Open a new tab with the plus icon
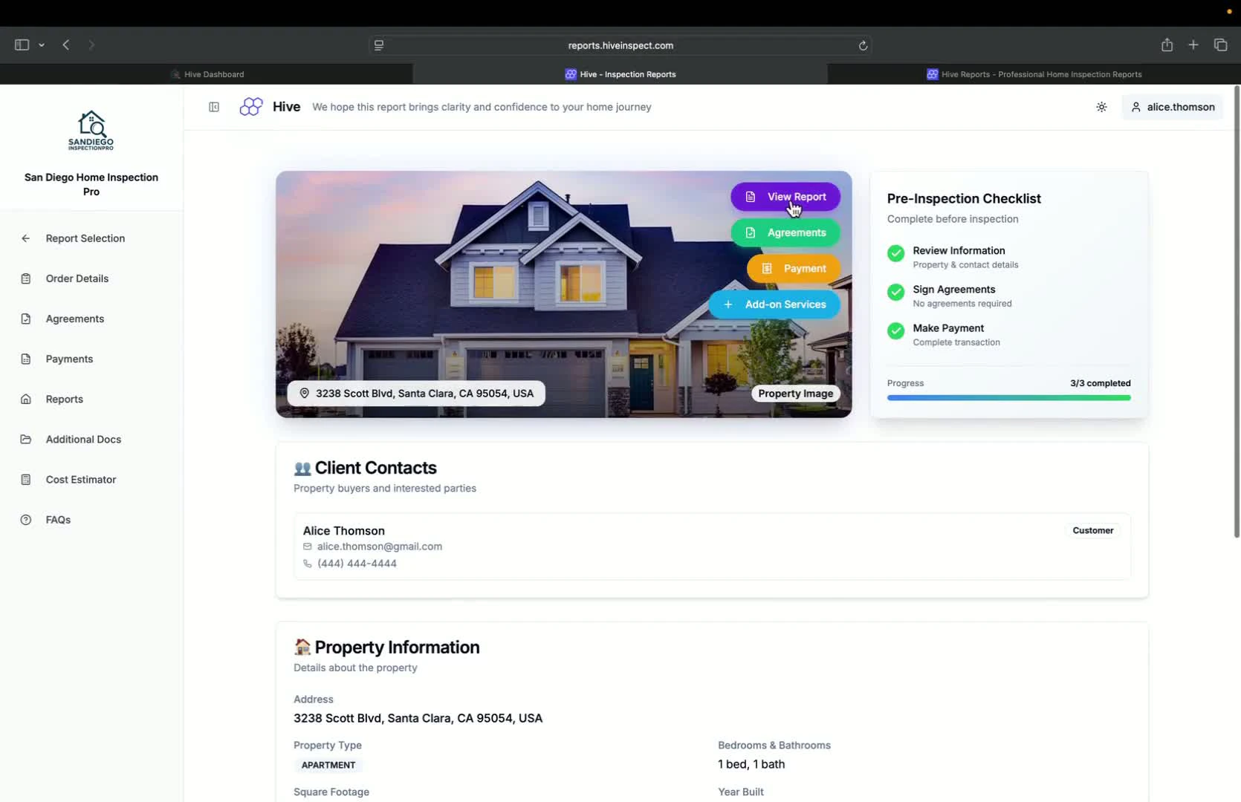 click(1193, 45)
